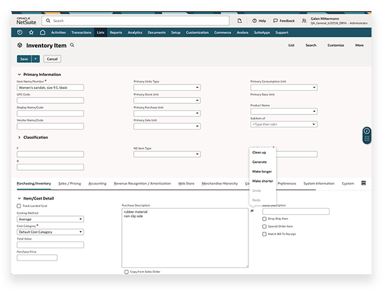Open the Costing Method Average dropdown
The width and height of the screenshot is (384, 290).
click(50, 219)
